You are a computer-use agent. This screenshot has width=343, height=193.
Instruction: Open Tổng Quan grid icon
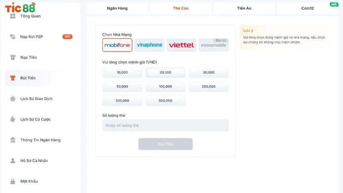(13, 16)
